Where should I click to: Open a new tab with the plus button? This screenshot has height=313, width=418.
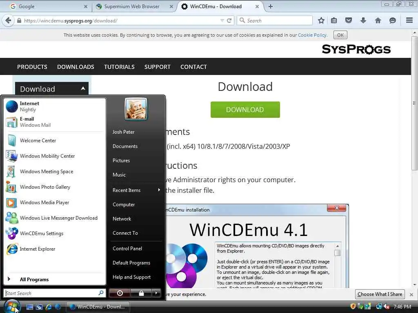pyautogui.click(x=271, y=7)
